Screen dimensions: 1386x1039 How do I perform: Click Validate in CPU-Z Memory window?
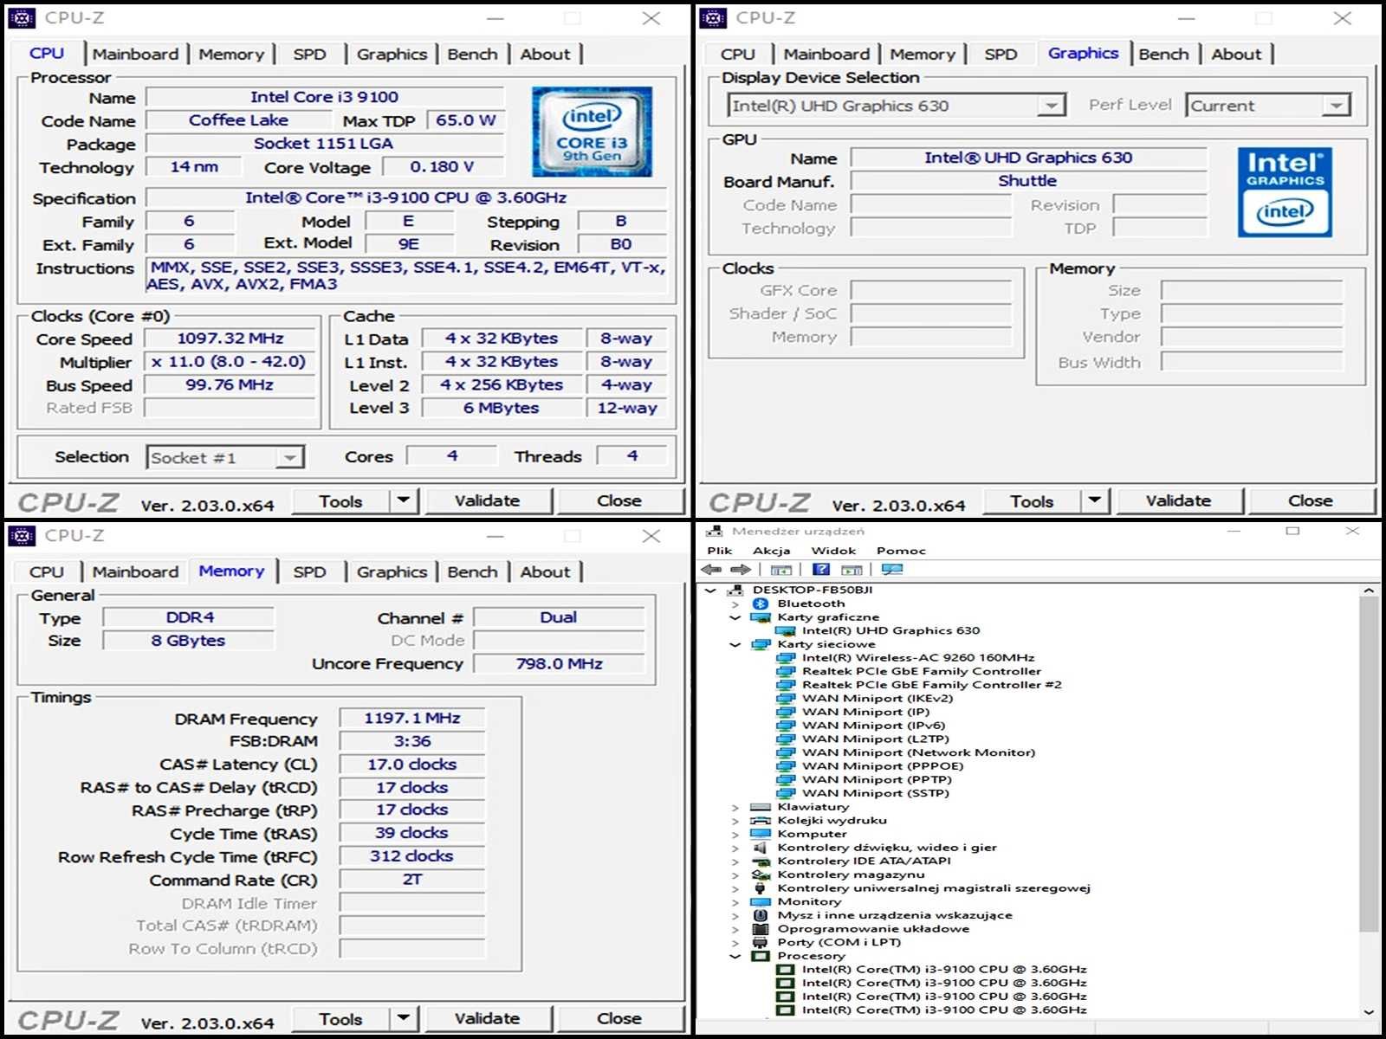pyautogui.click(x=488, y=1018)
